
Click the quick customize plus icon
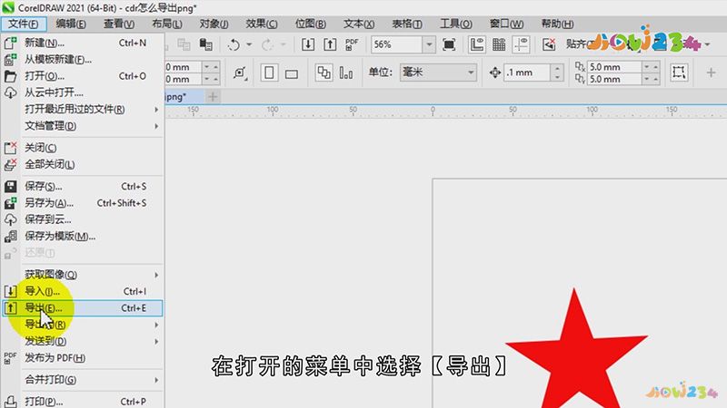pos(711,73)
